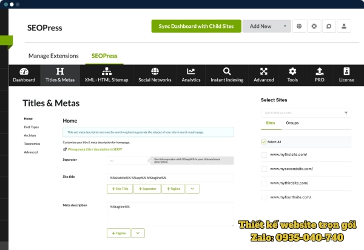This screenshot has height=250, width=364.
Task: Toggle the Select All checkbox
Action: coord(264,142)
